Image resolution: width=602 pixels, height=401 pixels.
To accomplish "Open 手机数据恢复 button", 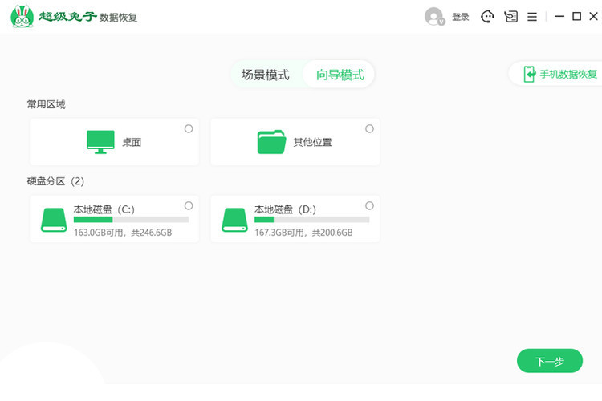I will coord(555,74).
